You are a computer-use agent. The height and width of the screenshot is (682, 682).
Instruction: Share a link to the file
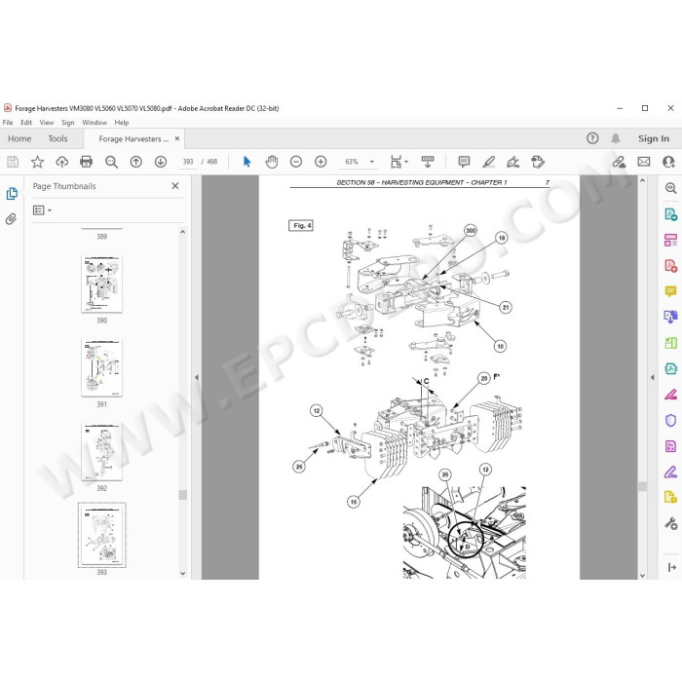tap(619, 162)
